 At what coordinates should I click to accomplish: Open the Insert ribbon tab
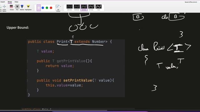point(3,2)
